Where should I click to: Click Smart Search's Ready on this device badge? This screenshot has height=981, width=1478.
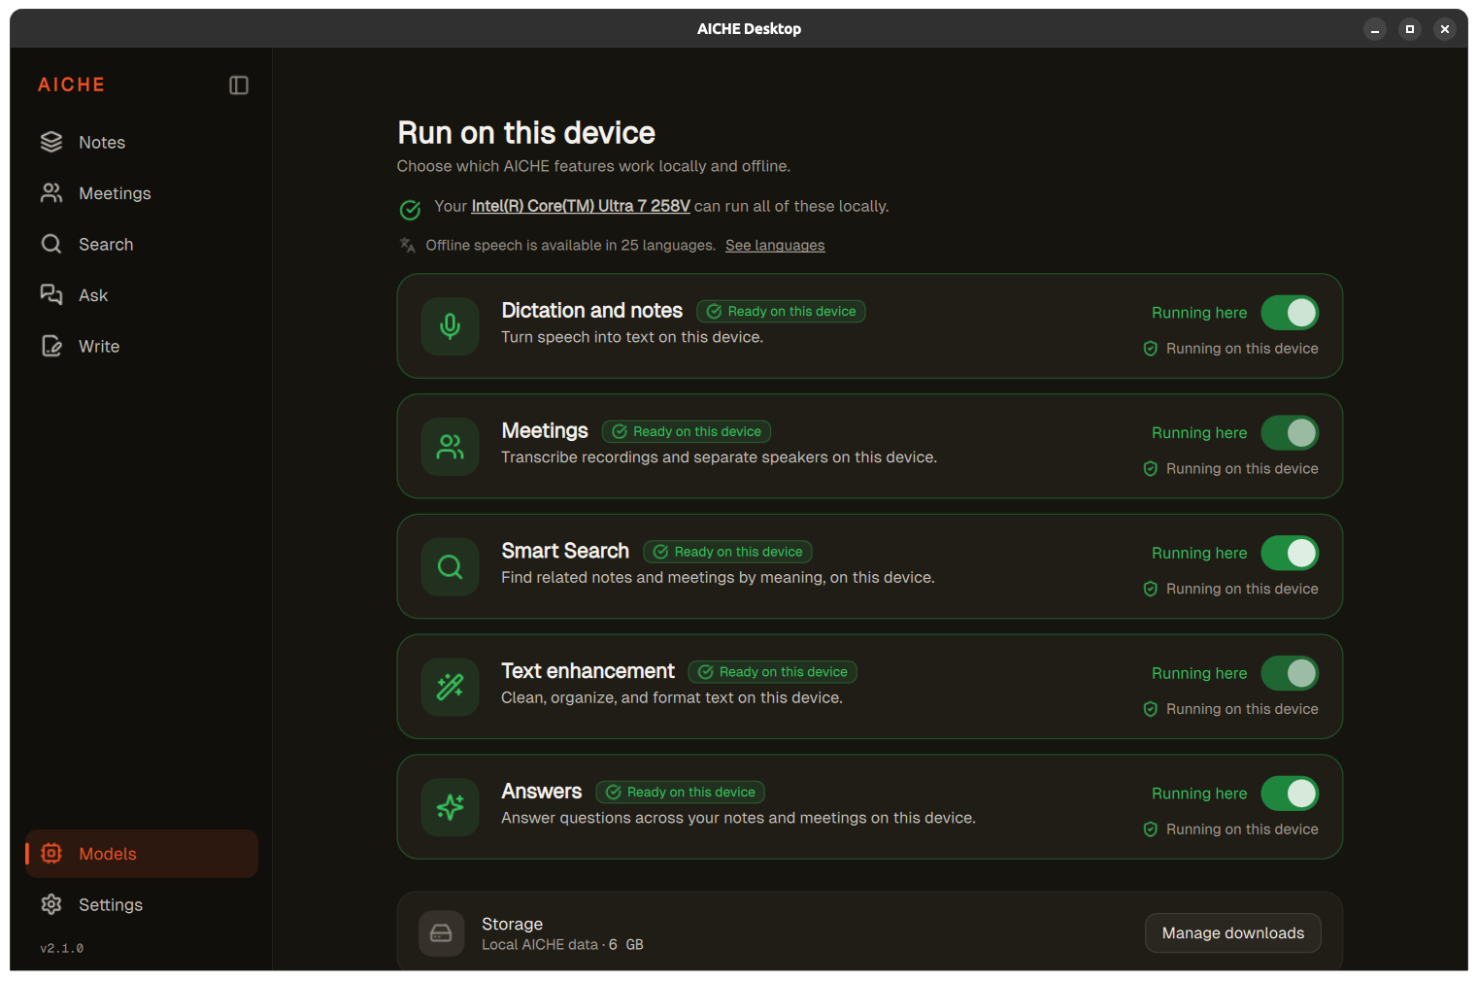coord(727,552)
